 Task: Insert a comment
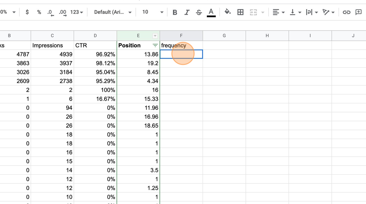tap(358, 12)
